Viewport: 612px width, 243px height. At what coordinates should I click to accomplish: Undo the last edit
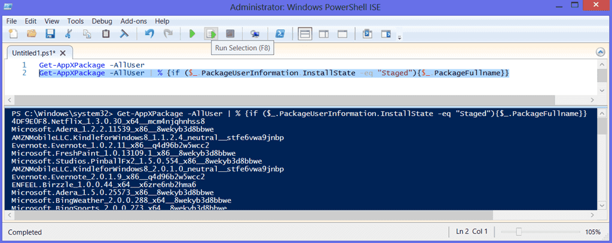point(149,34)
